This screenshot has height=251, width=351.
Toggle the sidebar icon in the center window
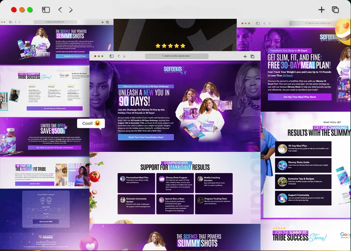[112, 56]
